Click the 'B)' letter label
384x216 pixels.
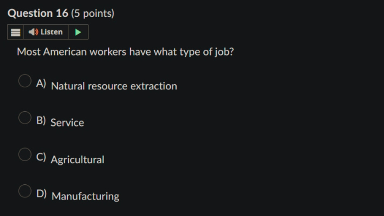pos(41,120)
